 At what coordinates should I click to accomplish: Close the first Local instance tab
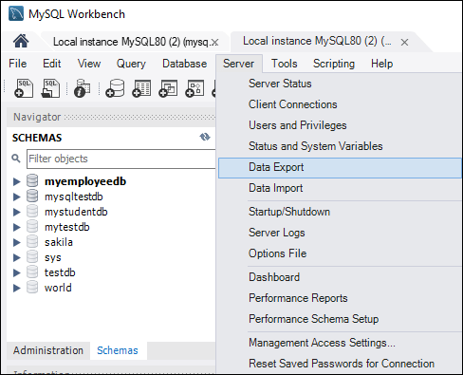point(215,42)
